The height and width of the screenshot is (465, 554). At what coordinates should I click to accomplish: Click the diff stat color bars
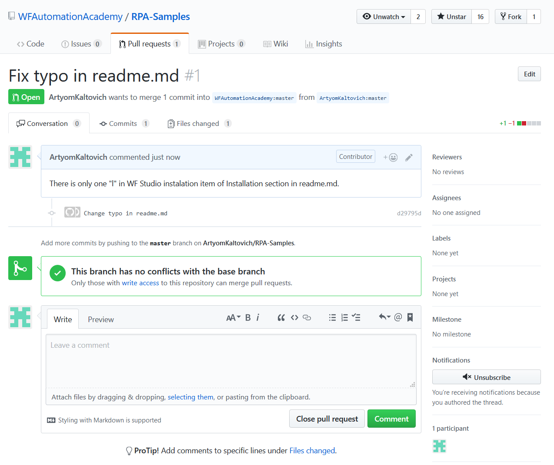(x=529, y=123)
